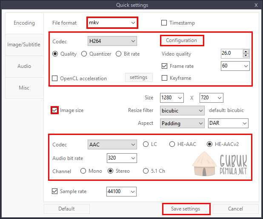Uncheck the Frame rate checkbox
Image resolution: width=263 pixels, height=219 pixels.
(x=164, y=66)
